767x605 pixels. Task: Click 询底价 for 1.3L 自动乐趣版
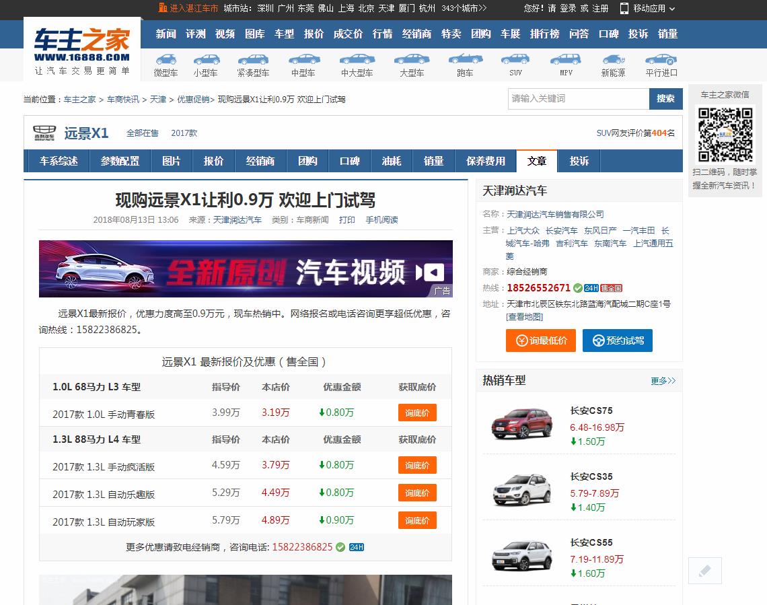pos(417,493)
